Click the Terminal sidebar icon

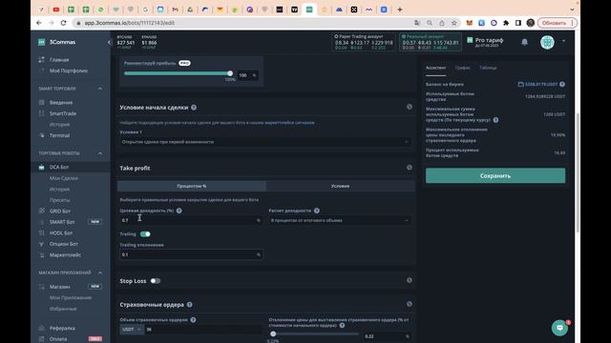[42, 135]
